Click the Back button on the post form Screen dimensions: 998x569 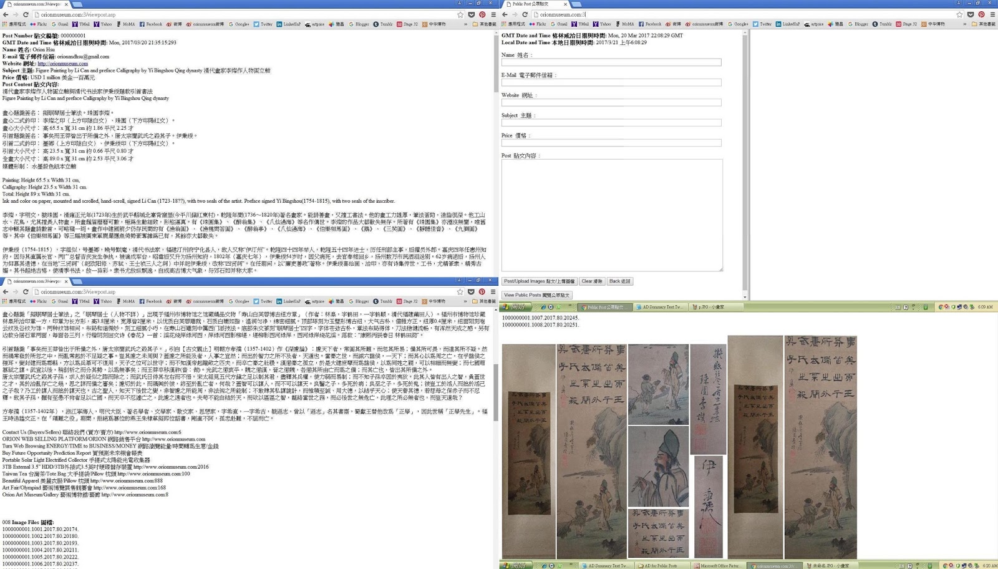[620, 281]
